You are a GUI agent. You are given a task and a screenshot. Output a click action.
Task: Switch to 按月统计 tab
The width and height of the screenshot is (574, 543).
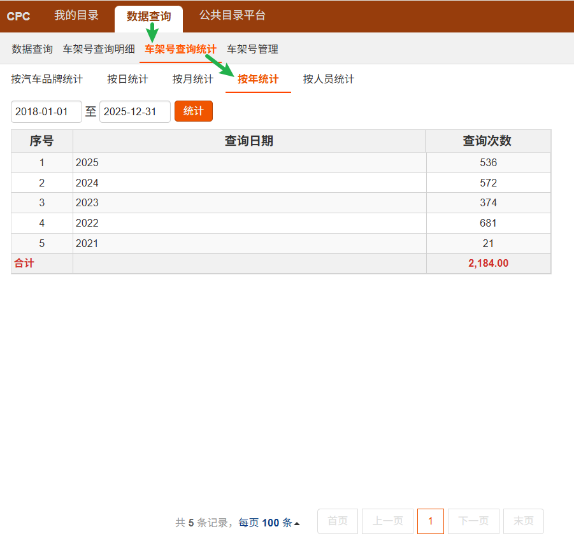(192, 79)
